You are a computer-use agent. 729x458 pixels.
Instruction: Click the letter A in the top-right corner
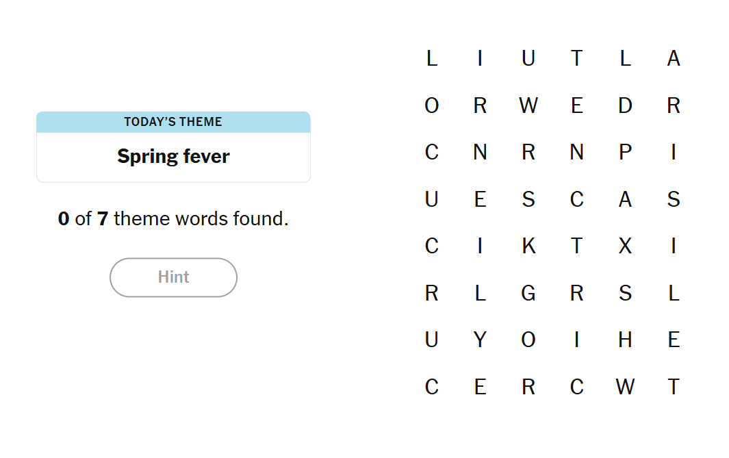point(674,59)
